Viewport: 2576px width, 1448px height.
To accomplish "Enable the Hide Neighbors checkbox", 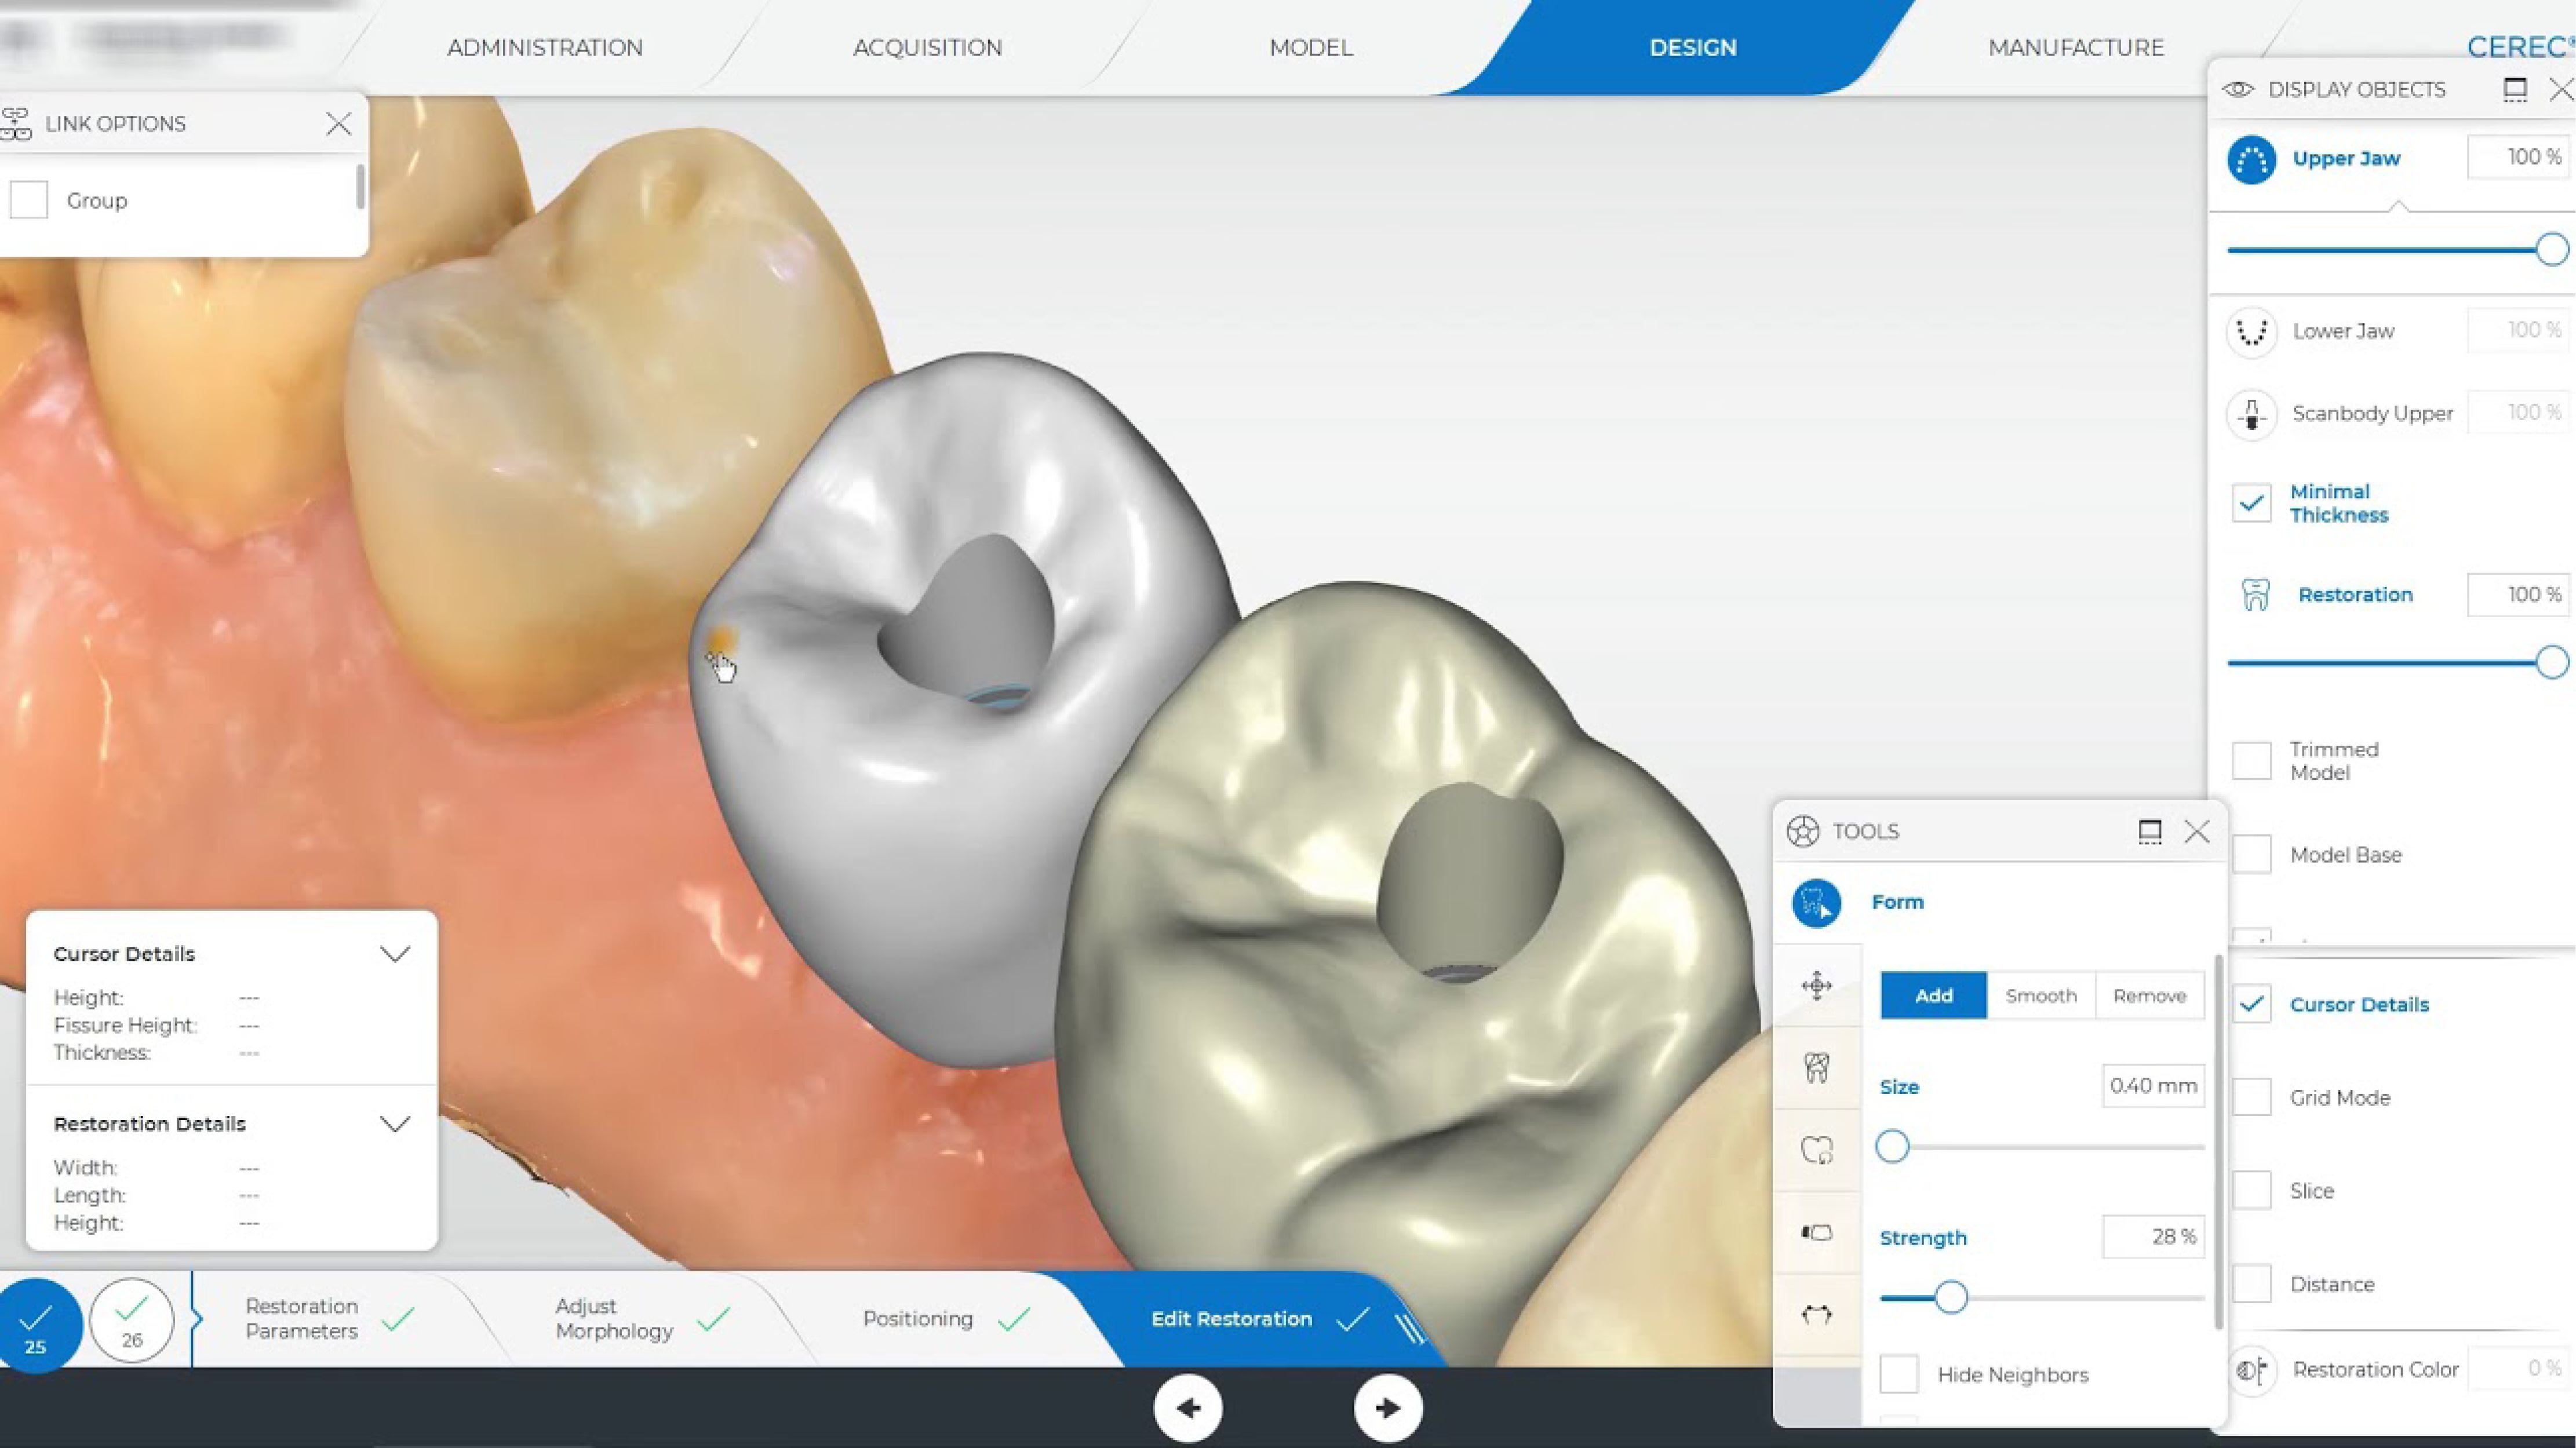I will coord(1899,1375).
